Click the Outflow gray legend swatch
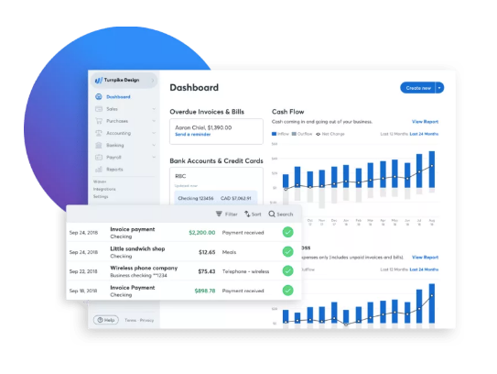This screenshot has width=497, height=374. (x=294, y=134)
